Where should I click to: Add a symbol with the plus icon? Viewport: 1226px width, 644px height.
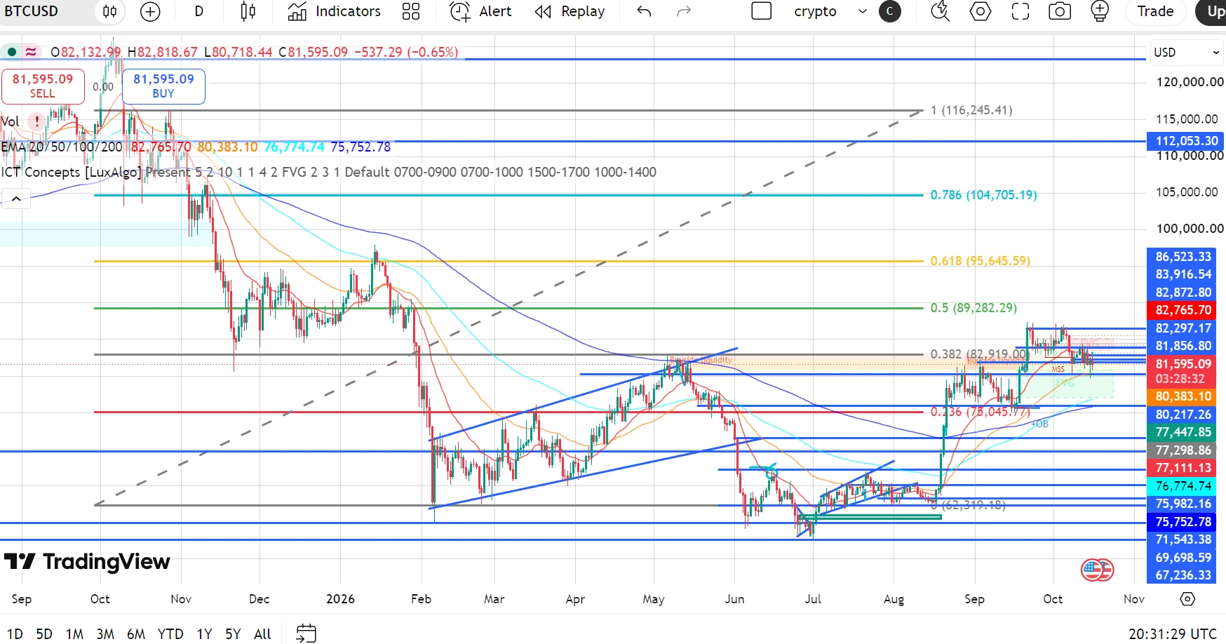click(150, 11)
